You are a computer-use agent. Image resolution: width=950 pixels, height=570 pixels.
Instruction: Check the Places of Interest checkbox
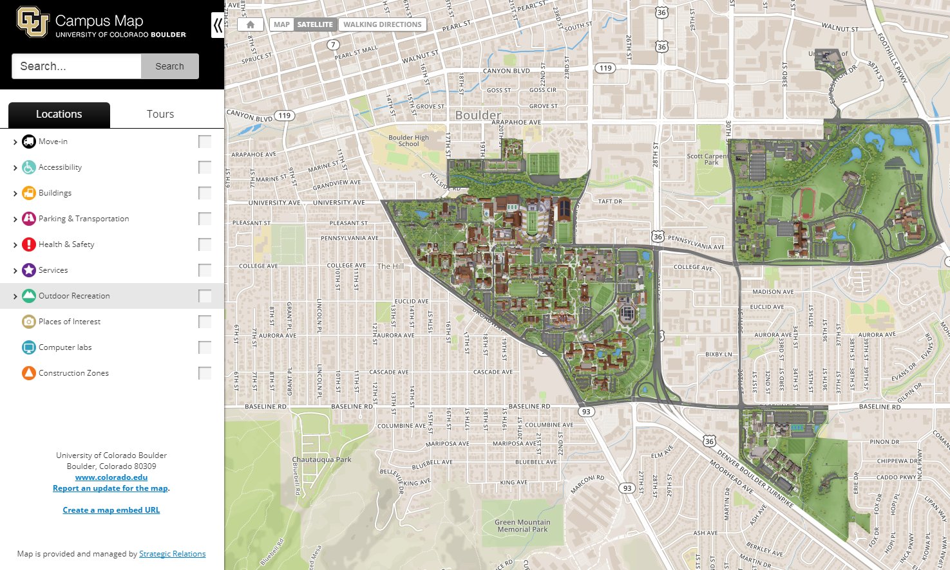pyautogui.click(x=204, y=321)
